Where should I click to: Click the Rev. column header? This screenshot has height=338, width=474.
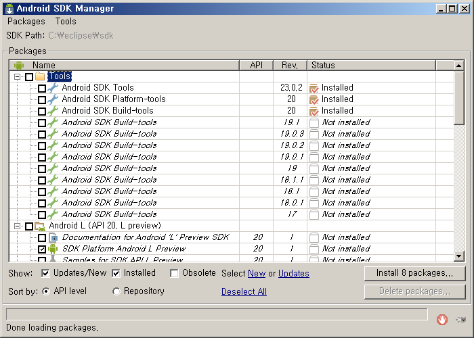coord(290,65)
